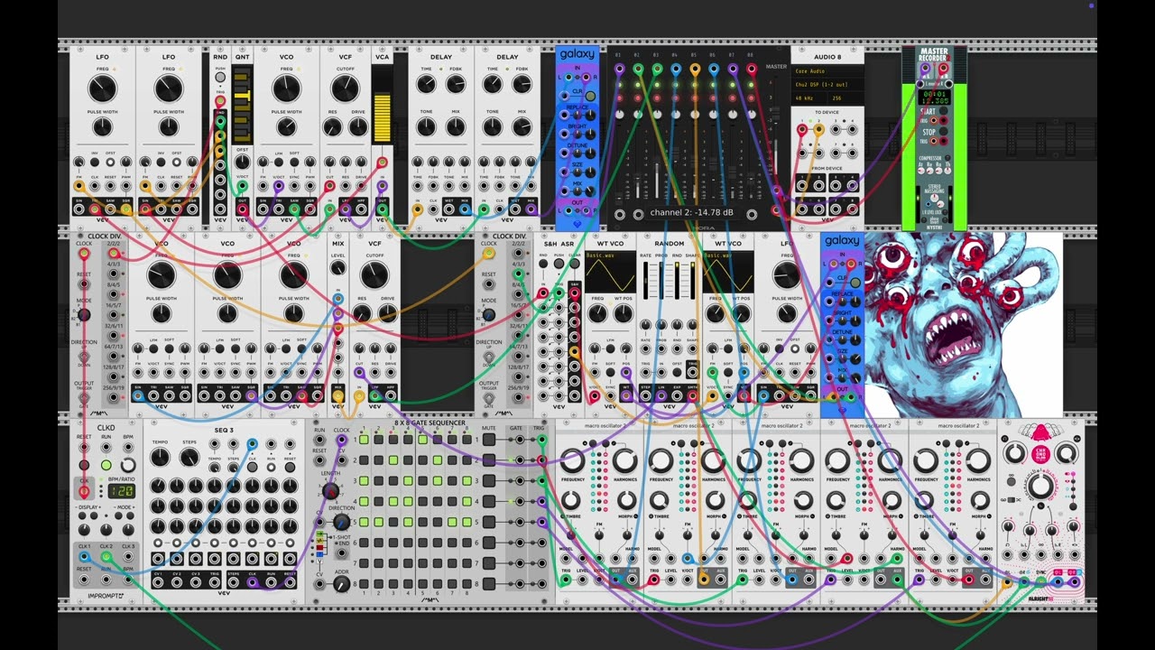The width and height of the screenshot is (1155, 650).
Task: Toggle gate sequencer row 6 step 1
Action: tap(364, 543)
